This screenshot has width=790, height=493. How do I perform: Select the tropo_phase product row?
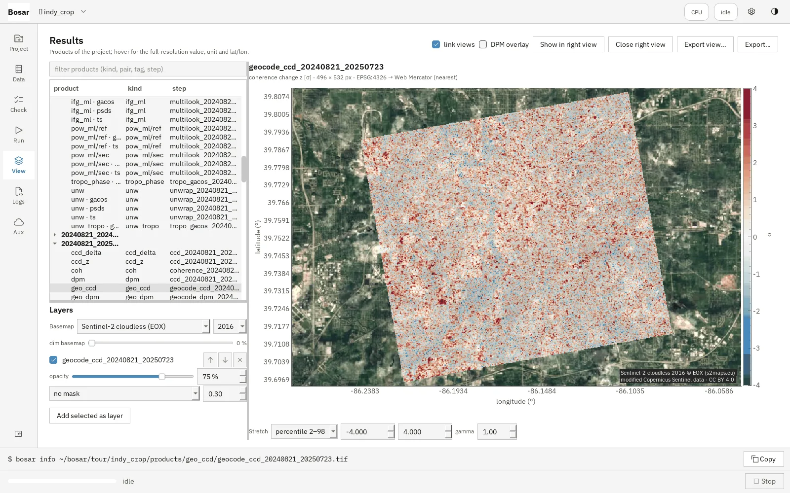coord(146,181)
